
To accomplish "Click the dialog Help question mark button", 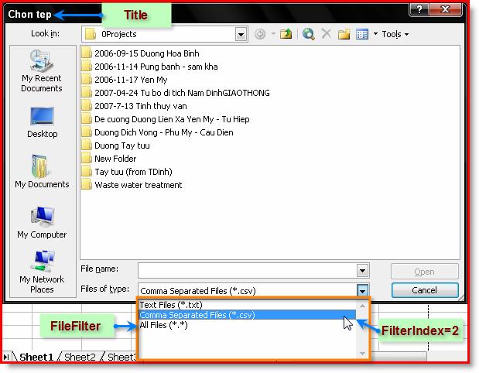I will coord(419,9).
